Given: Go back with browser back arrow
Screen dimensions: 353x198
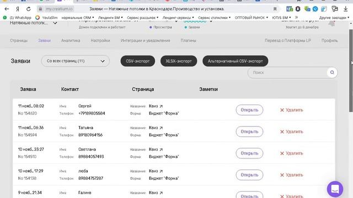Looking at the screenshot, I should click(7, 9).
